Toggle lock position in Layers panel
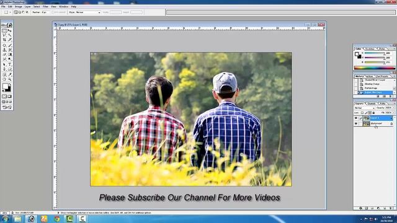This screenshot has width=397, height=223. 370,113
